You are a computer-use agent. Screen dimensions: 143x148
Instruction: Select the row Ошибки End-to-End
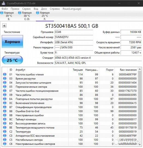(70, 111)
